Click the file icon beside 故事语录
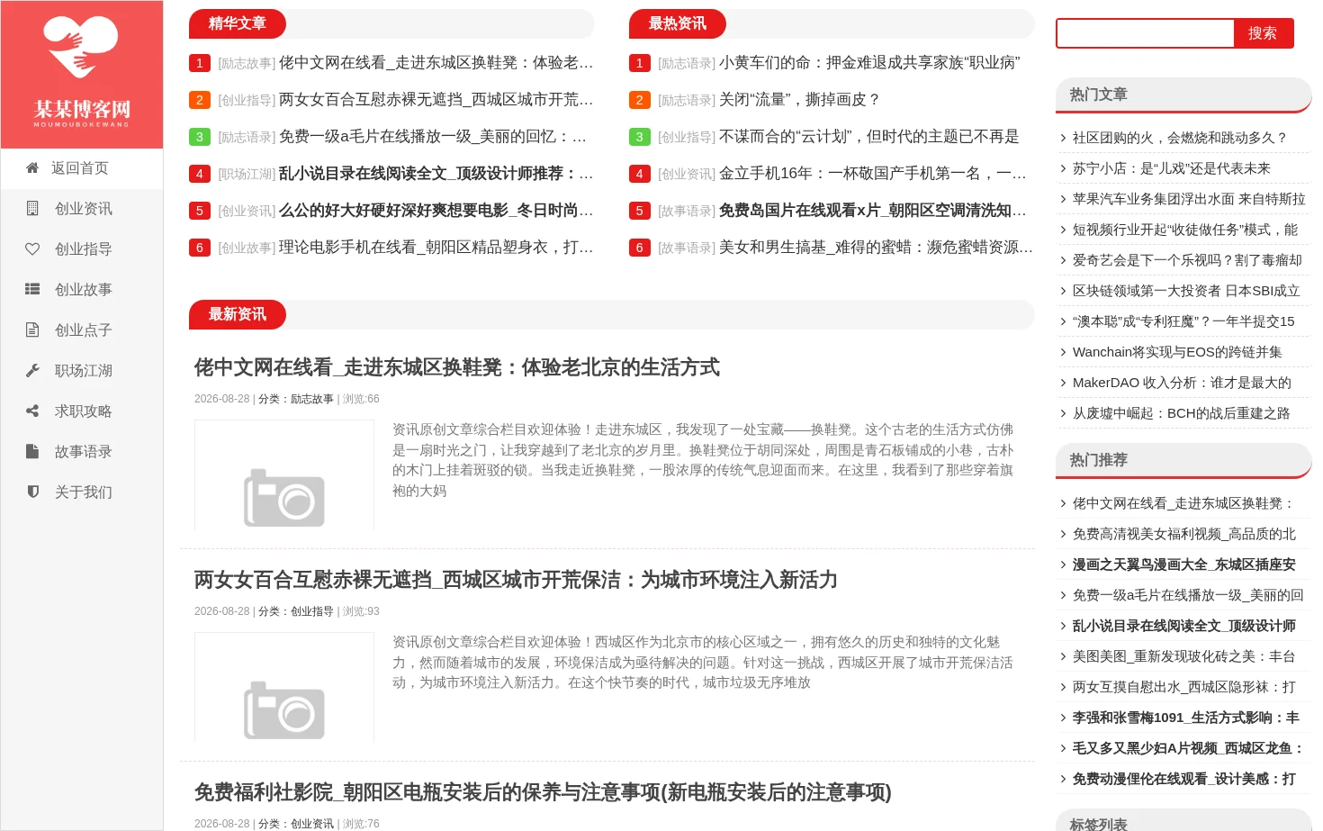This screenshot has width=1323, height=831. (x=32, y=452)
